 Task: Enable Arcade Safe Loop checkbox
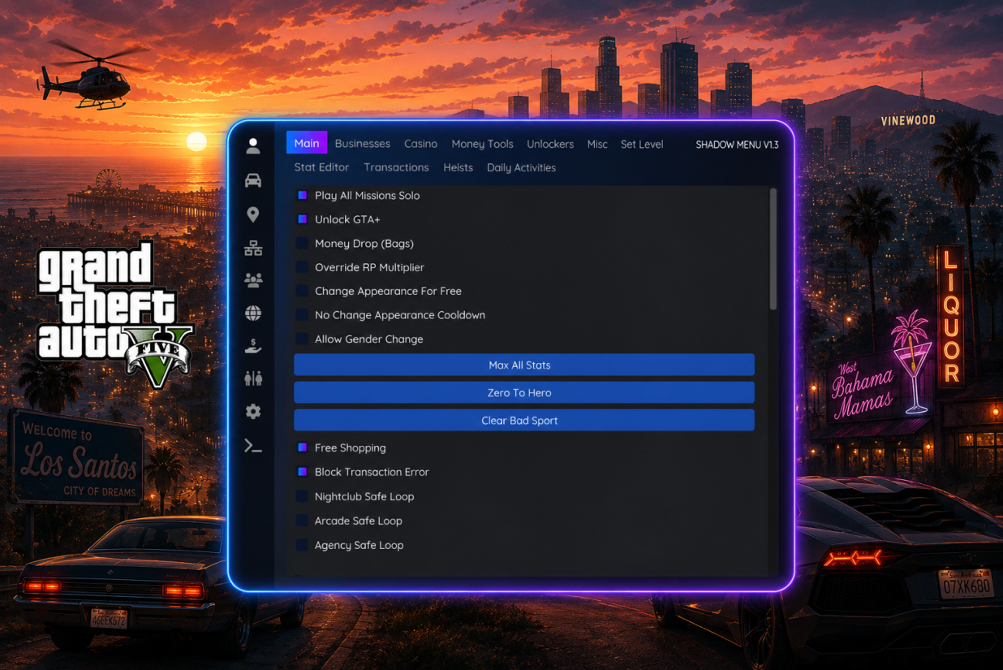coord(302,521)
